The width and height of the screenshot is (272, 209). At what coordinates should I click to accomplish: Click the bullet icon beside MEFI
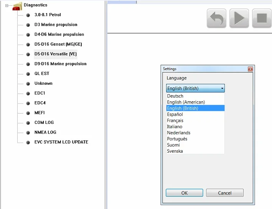(28, 113)
